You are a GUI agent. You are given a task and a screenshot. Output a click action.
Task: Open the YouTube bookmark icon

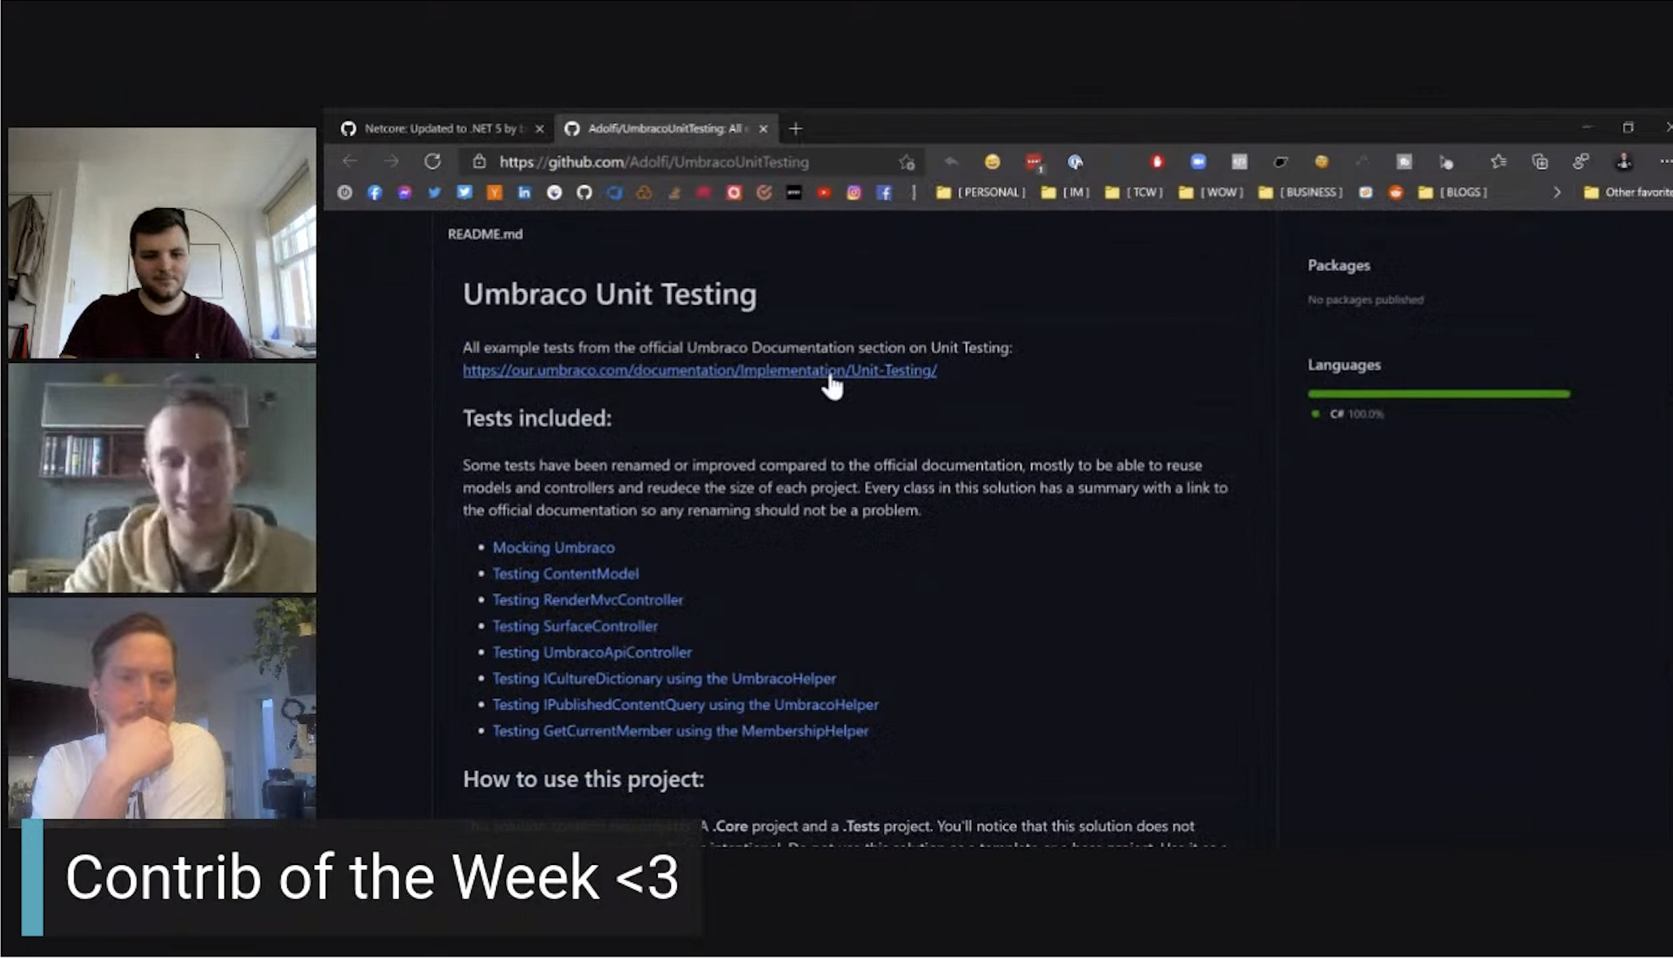tap(823, 193)
